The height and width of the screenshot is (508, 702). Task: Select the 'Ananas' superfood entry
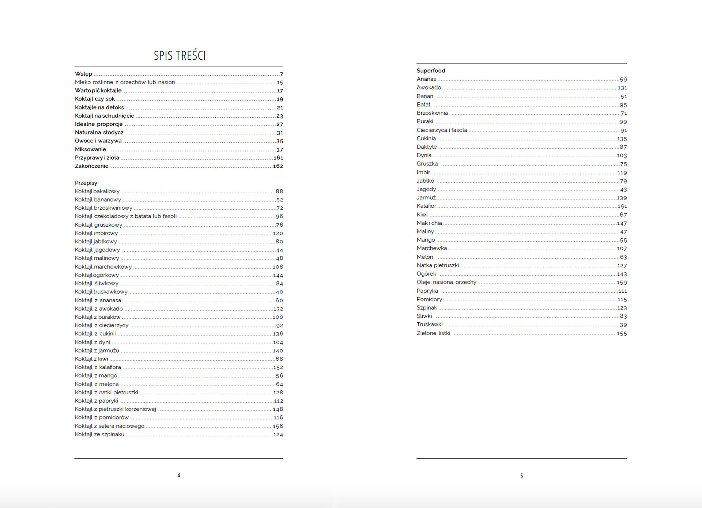[426, 79]
